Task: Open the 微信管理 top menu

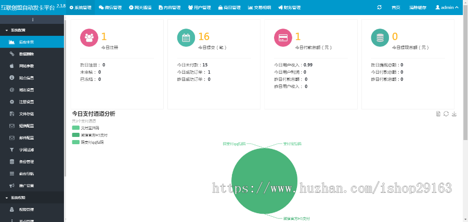Action: 110,8
